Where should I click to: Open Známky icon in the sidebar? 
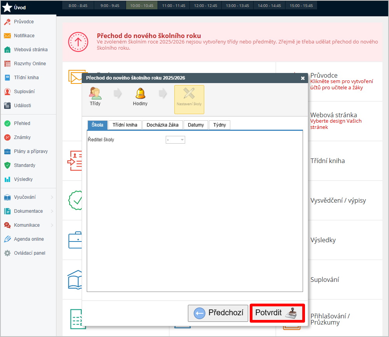[7, 137]
